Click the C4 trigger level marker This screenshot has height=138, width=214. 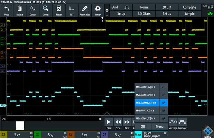[x=3, y=66]
